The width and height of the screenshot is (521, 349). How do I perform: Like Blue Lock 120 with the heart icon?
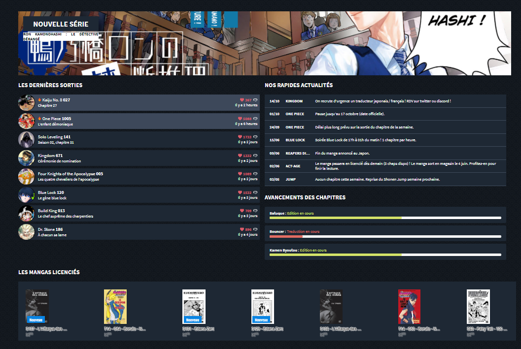pyautogui.click(x=240, y=192)
